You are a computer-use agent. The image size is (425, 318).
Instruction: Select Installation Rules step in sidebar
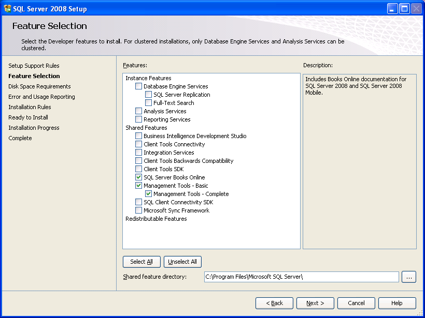[30, 107]
